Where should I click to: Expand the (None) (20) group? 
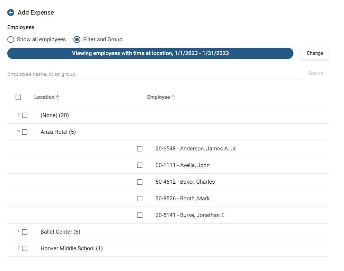19,114
